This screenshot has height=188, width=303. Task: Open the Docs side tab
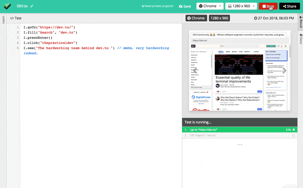pos(301,39)
